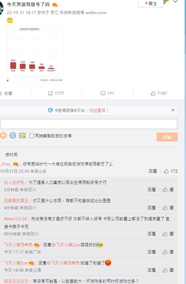Viewport: 186px width, 284px height.
Task: Attach an image via picture icon
Action: tap(23, 135)
